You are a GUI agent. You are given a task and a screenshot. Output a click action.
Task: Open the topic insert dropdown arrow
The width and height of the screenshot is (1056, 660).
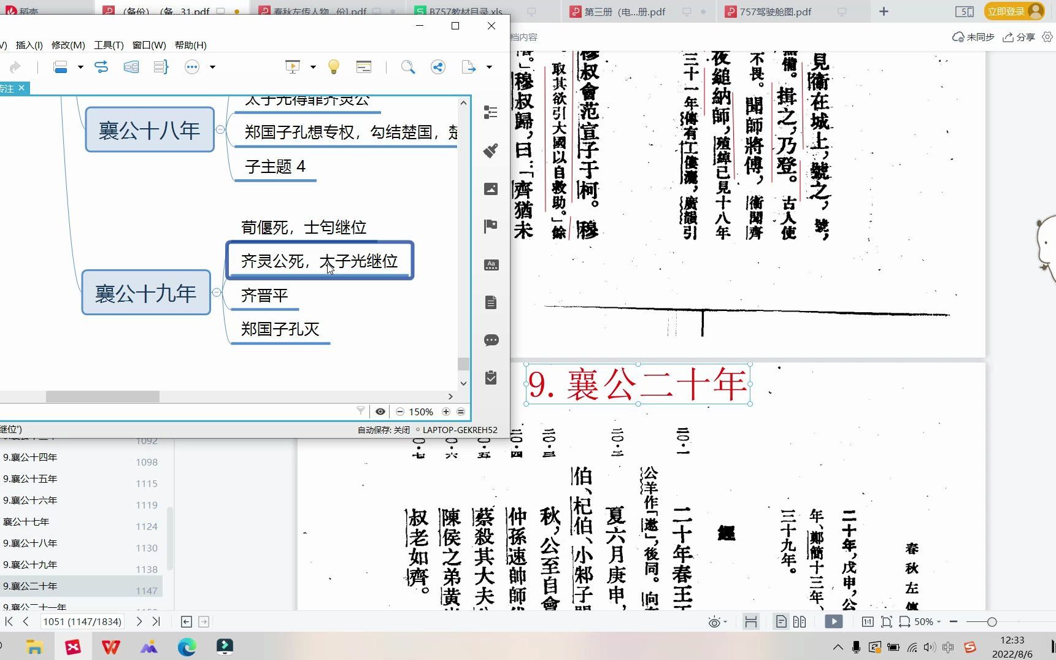[80, 67]
